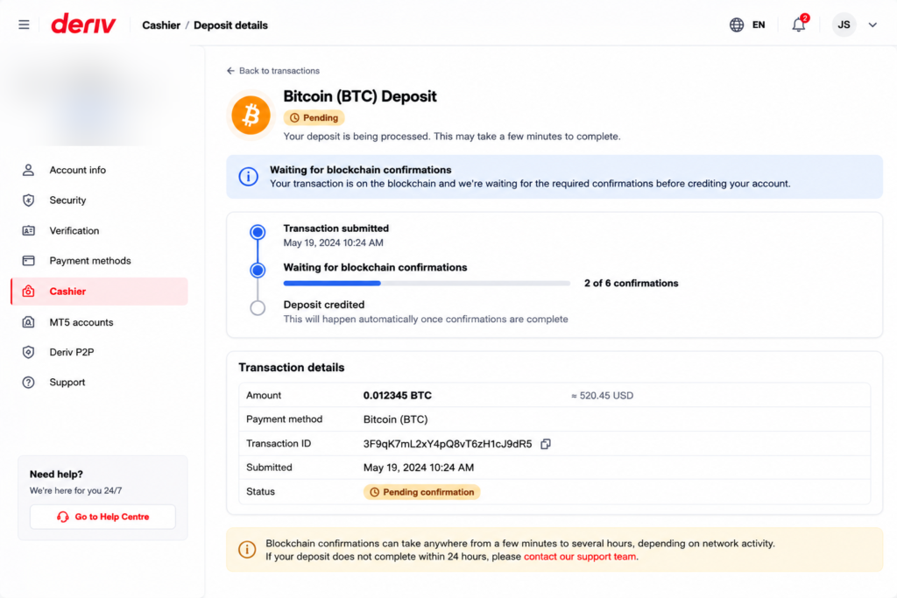Click the warning info icon in yellow notice
897x598 pixels.
[x=247, y=549]
